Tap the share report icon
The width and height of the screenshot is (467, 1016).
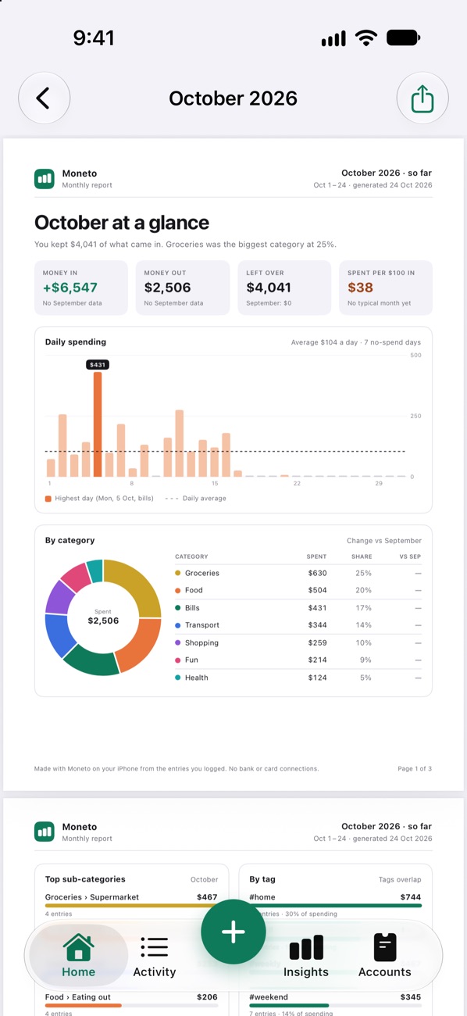422,98
